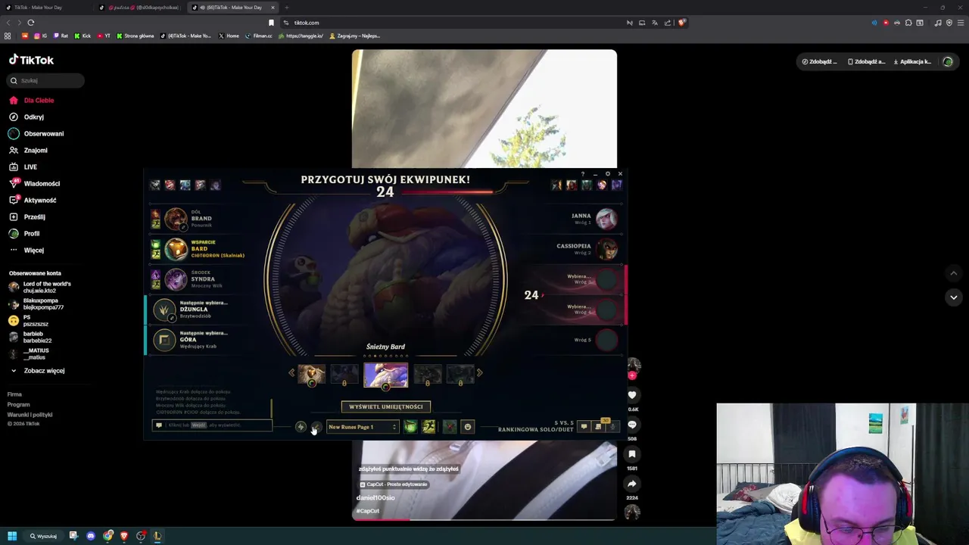Open browser extensions puzzle icon

point(908,23)
